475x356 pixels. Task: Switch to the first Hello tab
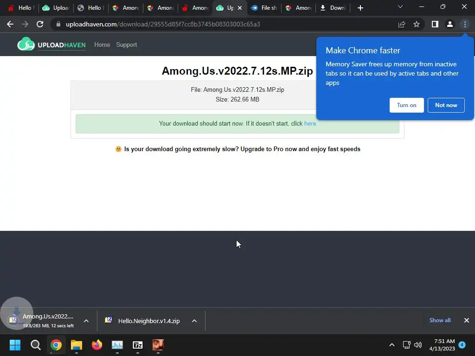click(x=21, y=8)
